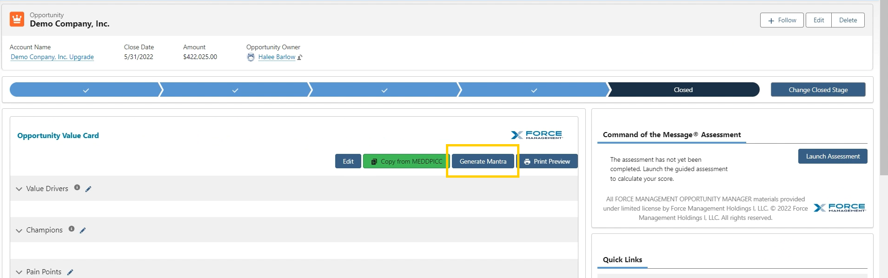Image resolution: width=888 pixels, height=278 pixels.
Task: Click the pencil edit icon for Pain Points
Action: tap(70, 272)
